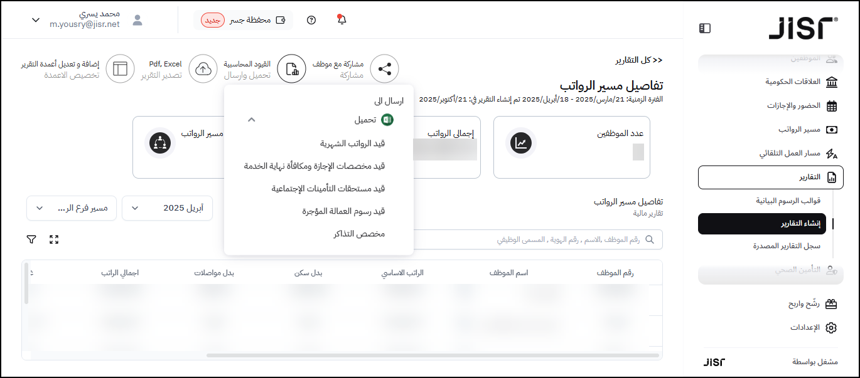The height and width of the screenshot is (378, 860).
Task: Open the محفظة جسر wallet button
Action: click(243, 20)
